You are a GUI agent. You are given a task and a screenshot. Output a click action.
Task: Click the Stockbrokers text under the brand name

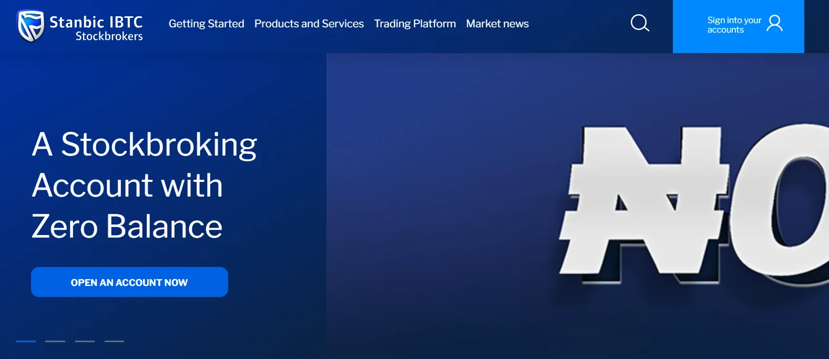(109, 36)
